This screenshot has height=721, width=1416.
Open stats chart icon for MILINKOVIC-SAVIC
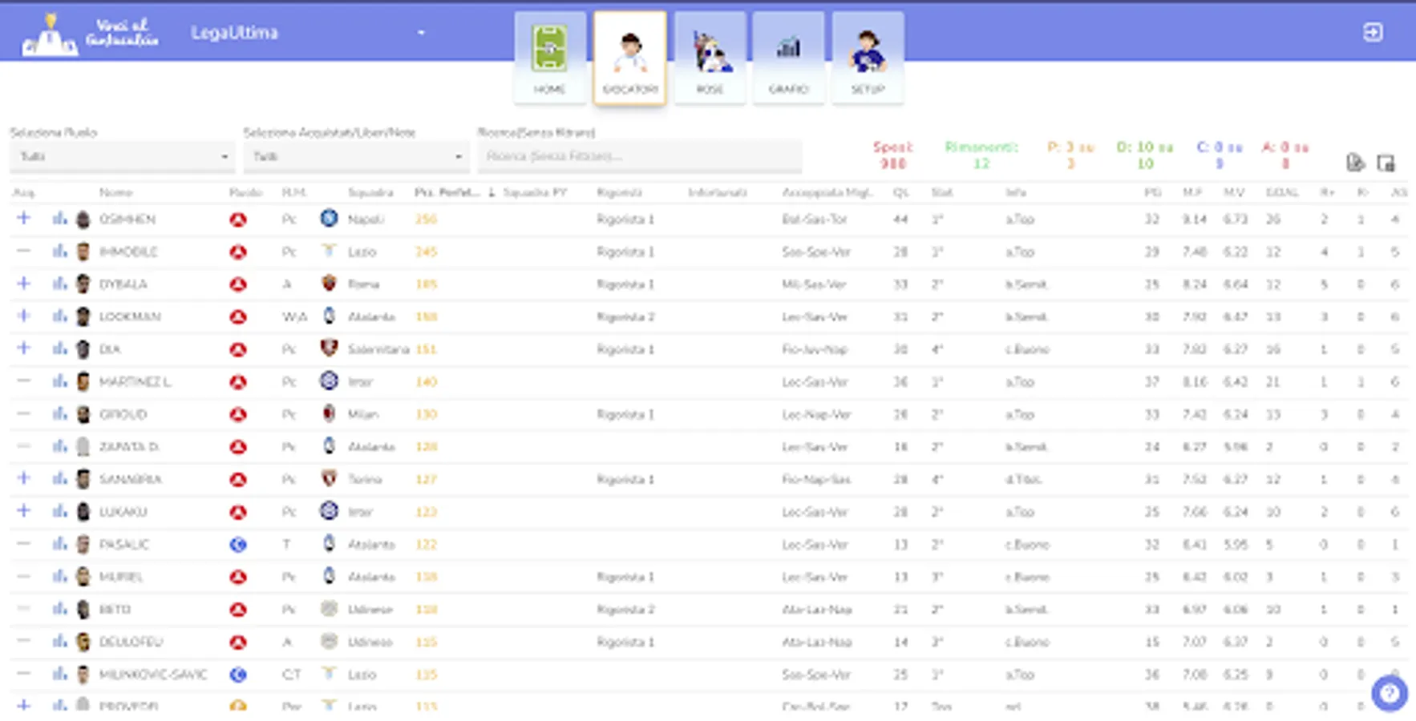pos(60,675)
